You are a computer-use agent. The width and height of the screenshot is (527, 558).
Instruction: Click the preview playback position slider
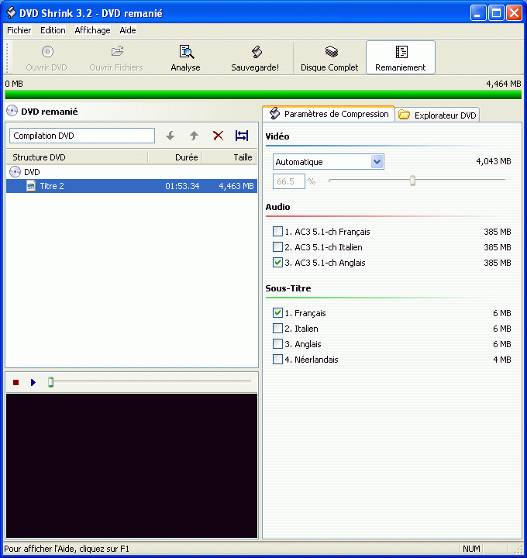pyautogui.click(x=51, y=382)
